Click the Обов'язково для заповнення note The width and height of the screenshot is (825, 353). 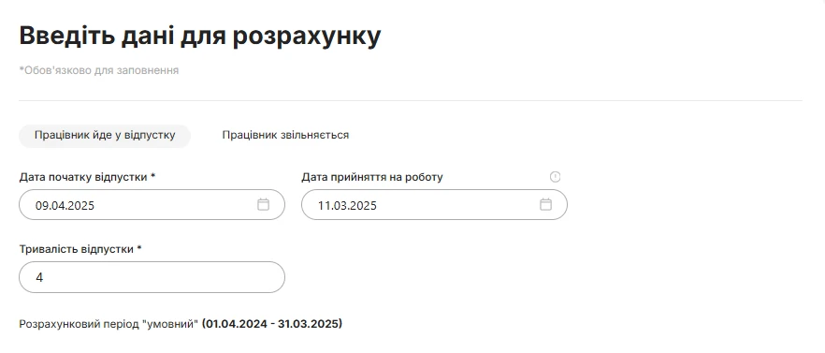click(99, 70)
